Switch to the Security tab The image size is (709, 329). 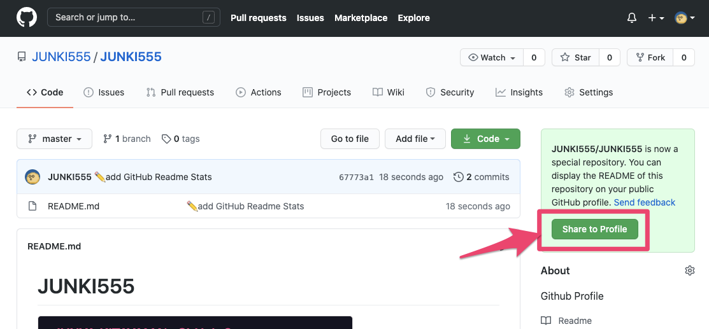coord(450,92)
